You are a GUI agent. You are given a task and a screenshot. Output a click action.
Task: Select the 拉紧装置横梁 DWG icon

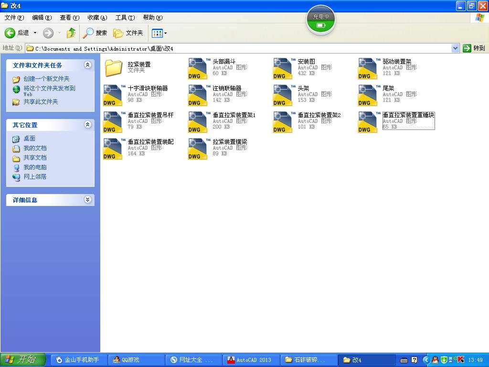coord(198,149)
